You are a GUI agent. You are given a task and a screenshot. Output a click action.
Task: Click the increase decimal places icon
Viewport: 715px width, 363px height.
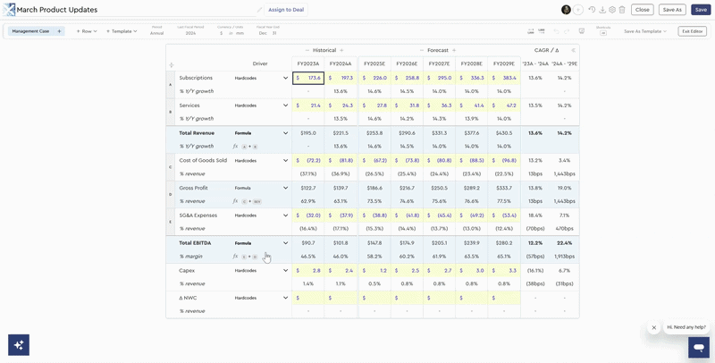[542, 31]
